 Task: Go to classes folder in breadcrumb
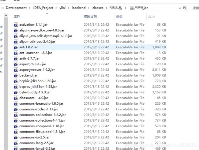[x=98, y=8]
